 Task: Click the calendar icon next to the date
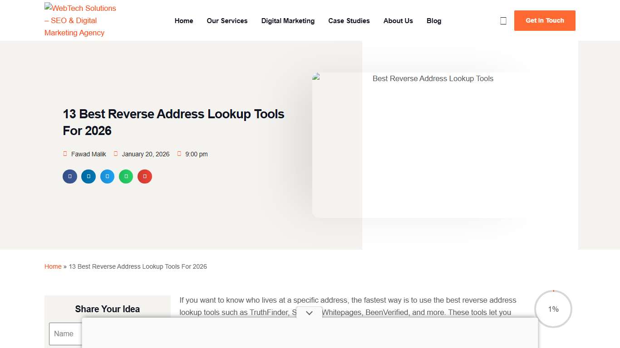point(116,154)
